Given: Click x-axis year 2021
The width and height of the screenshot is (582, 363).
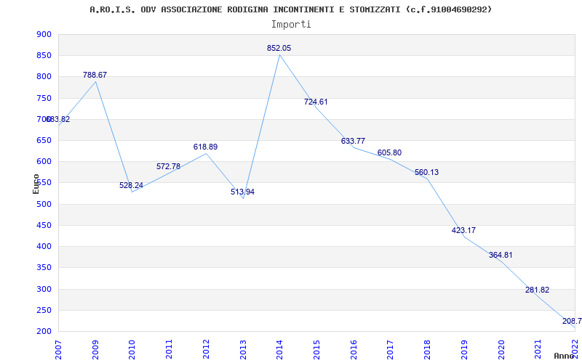Looking at the screenshot, I should (x=538, y=349).
